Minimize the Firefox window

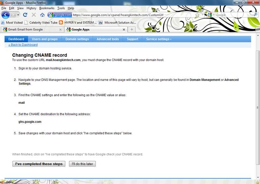(x=237, y=2)
